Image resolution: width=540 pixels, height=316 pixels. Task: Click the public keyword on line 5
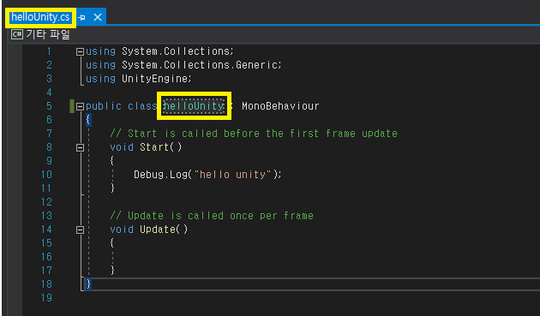pyautogui.click(x=104, y=106)
